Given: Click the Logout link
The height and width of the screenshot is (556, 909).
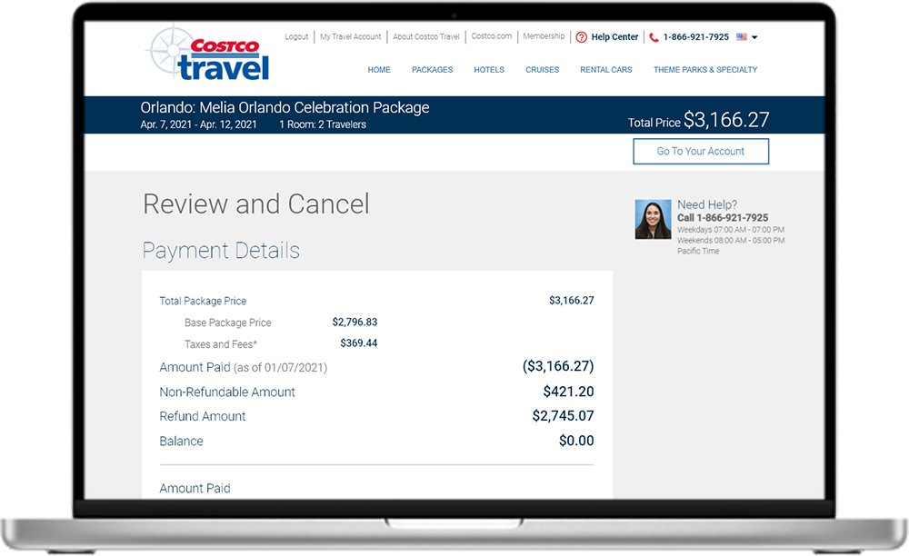Looking at the screenshot, I should click(x=296, y=36).
